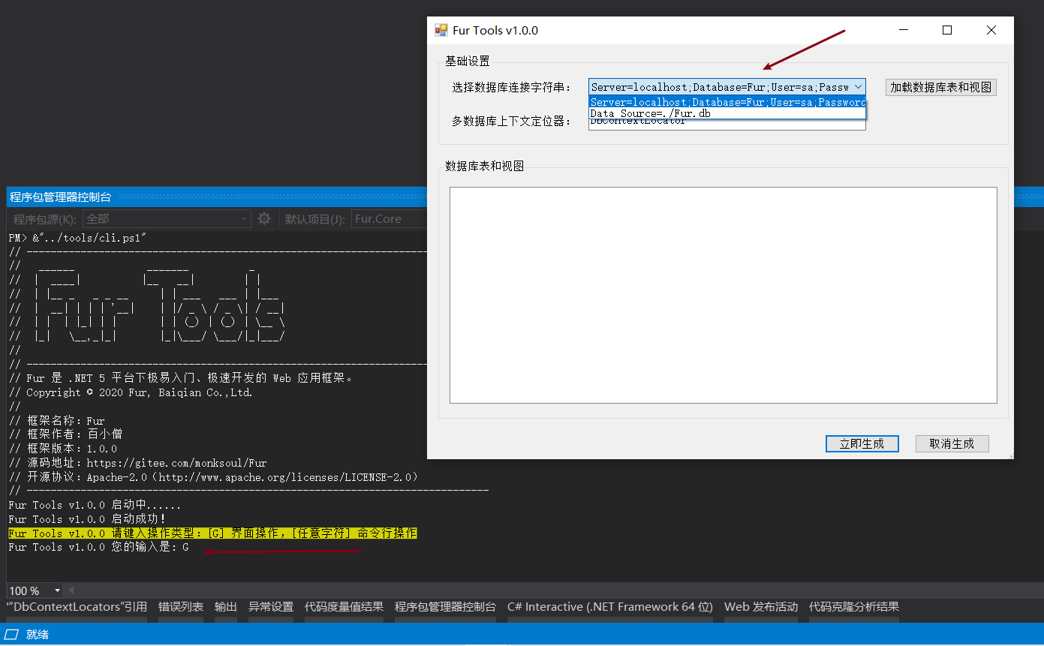Maximize the Fur Tools window

tap(947, 31)
